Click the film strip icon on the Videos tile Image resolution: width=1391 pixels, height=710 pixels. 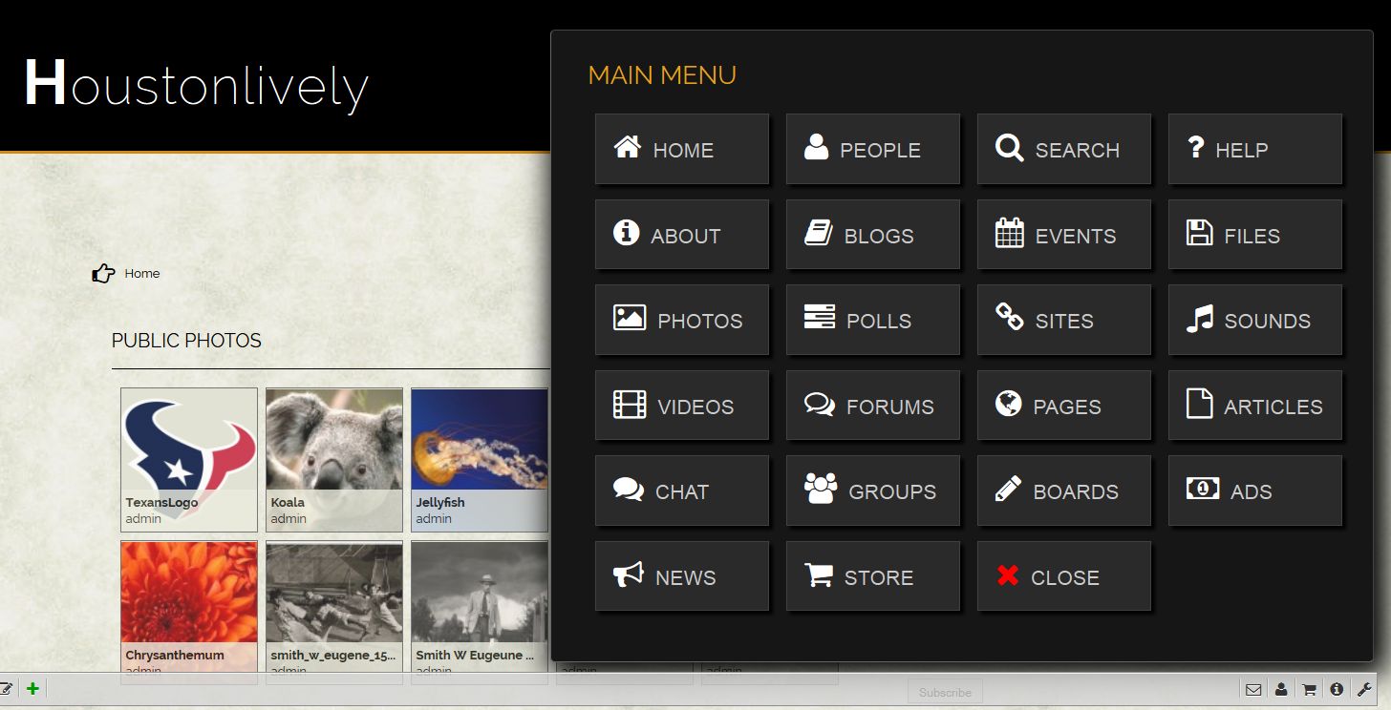630,404
